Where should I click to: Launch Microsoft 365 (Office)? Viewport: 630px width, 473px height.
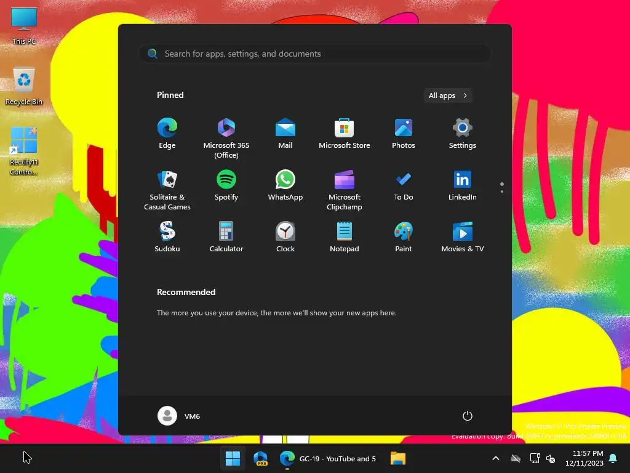coord(226,139)
